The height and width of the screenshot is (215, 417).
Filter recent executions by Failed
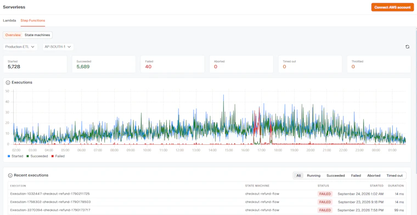coord(356,176)
